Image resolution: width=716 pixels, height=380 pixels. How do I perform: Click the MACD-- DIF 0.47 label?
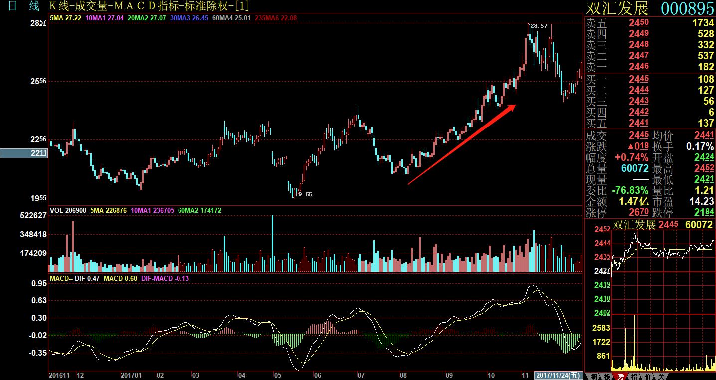[x=75, y=278]
